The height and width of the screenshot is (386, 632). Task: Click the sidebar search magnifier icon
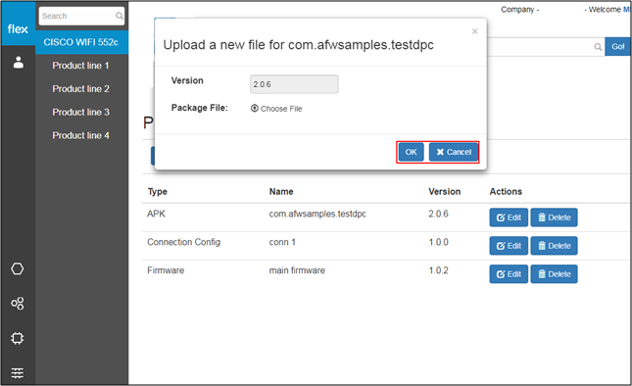(120, 16)
